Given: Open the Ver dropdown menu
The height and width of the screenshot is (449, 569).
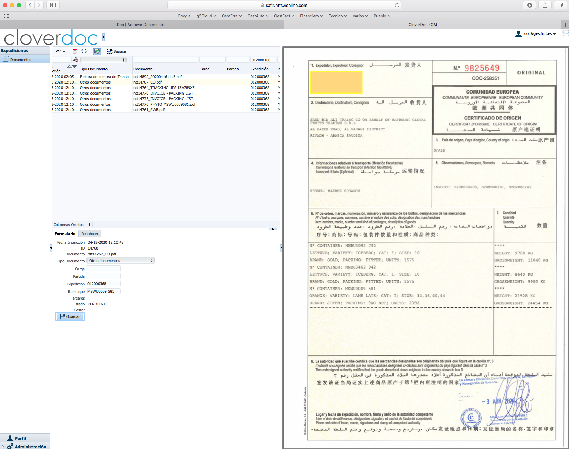Looking at the screenshot, I should click(60, 51).
